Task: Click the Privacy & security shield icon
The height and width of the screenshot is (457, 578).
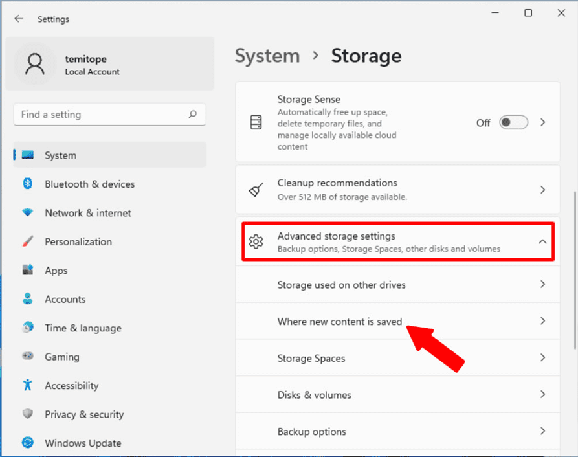Action: [x=28, y=414]
